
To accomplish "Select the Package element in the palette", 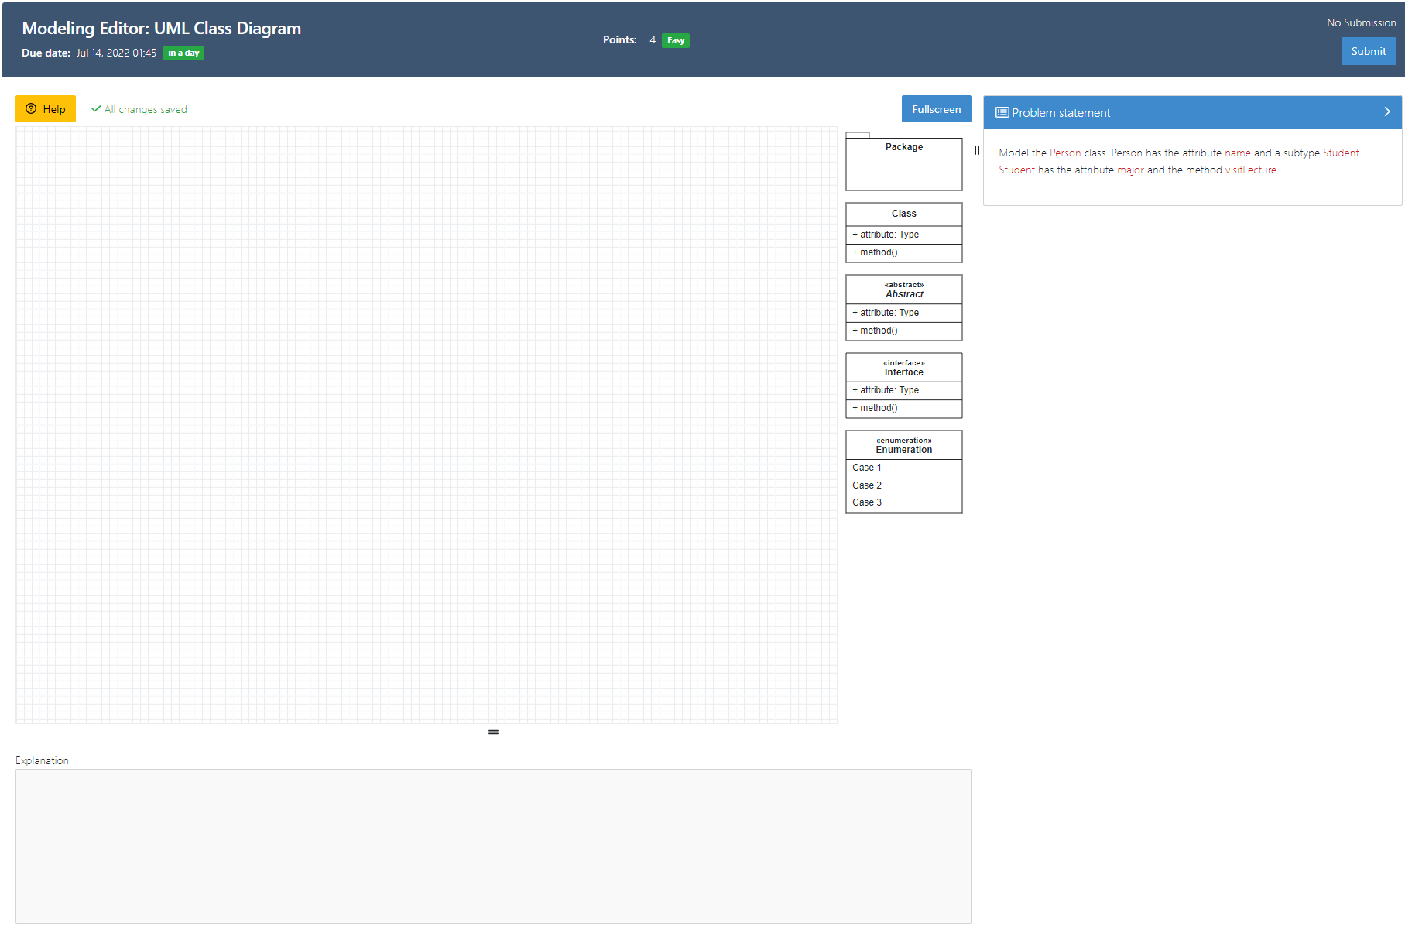I will (x=903, y=163).
